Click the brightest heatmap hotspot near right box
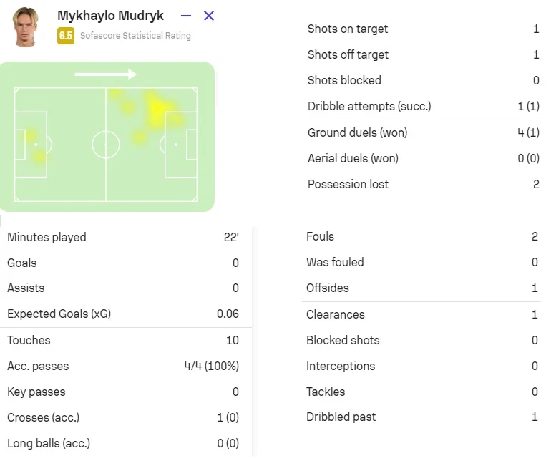Image resolution: width=551 pixels, height=461 pixels. [x=157, y=110]
